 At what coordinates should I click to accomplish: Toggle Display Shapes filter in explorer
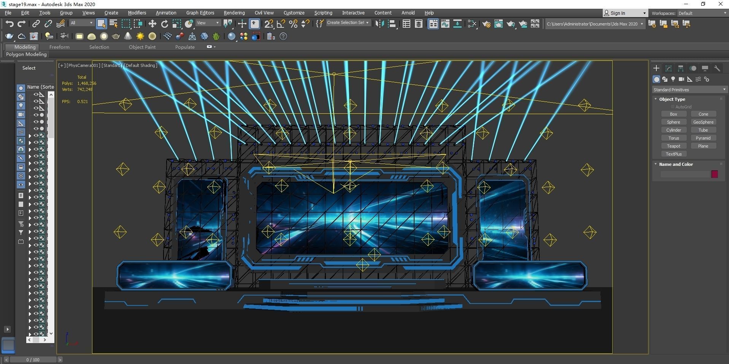(x=21, y=97)
